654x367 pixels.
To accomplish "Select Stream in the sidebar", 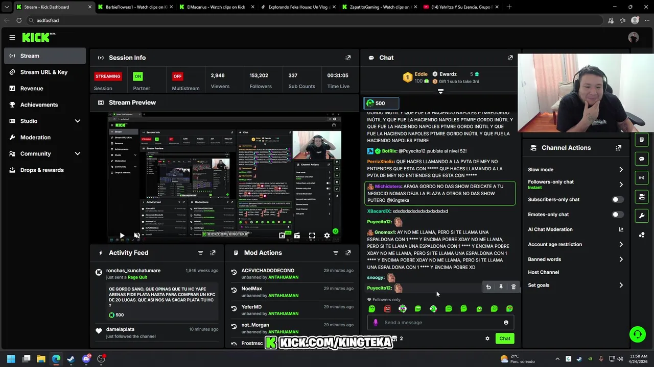I will click(45, 56).
